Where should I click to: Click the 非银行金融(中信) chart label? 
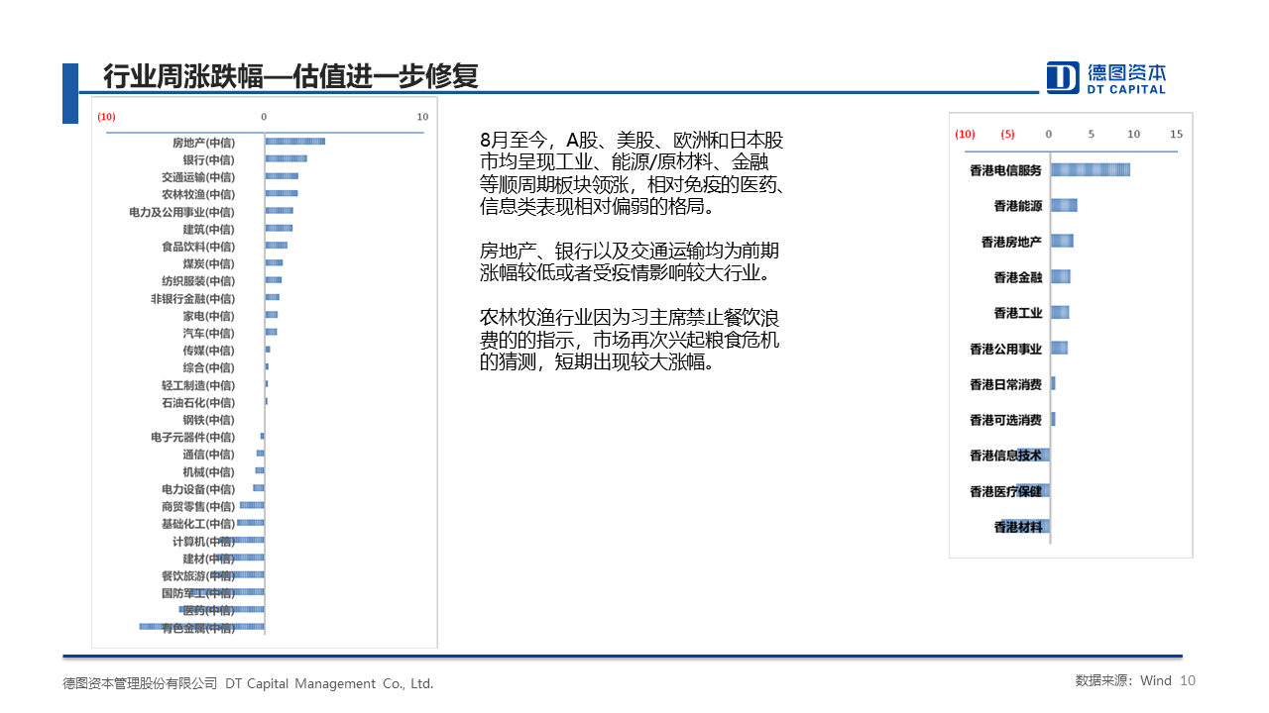[x=192, y=298]
